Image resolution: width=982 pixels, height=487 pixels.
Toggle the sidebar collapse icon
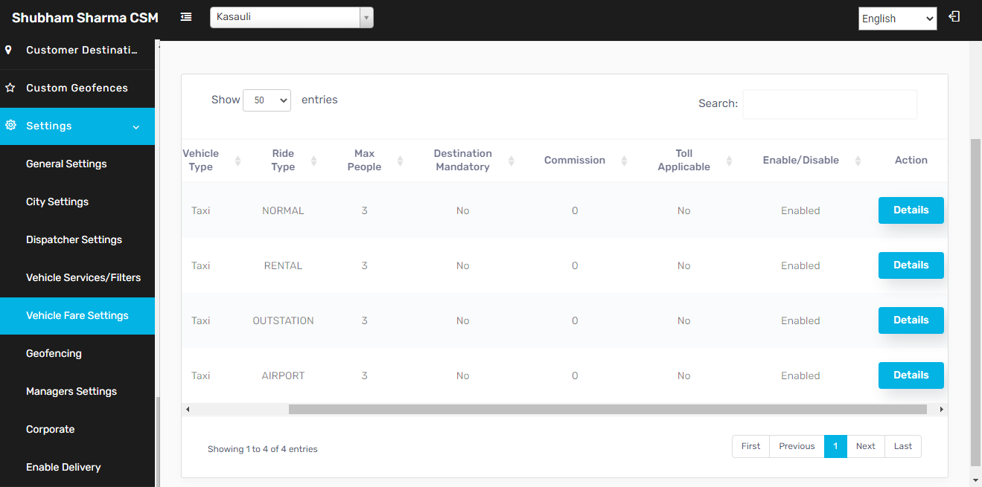click(186, 16)
